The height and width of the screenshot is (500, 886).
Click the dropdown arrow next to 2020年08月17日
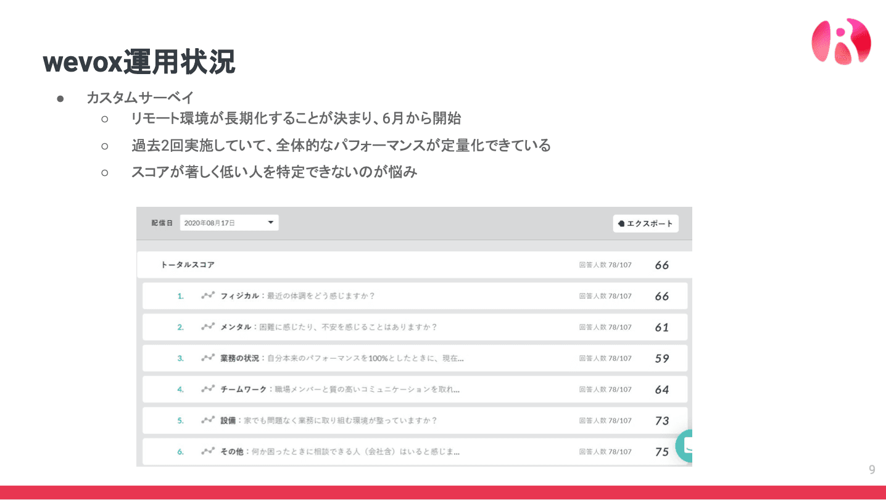270,223
